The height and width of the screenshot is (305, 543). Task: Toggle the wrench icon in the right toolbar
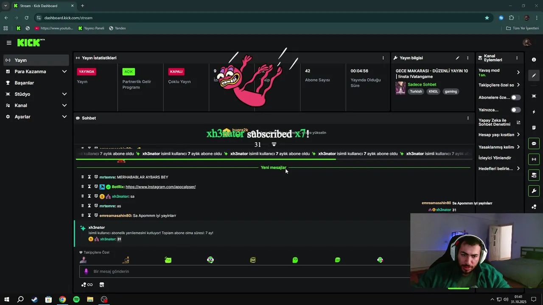tap(534, 191)
